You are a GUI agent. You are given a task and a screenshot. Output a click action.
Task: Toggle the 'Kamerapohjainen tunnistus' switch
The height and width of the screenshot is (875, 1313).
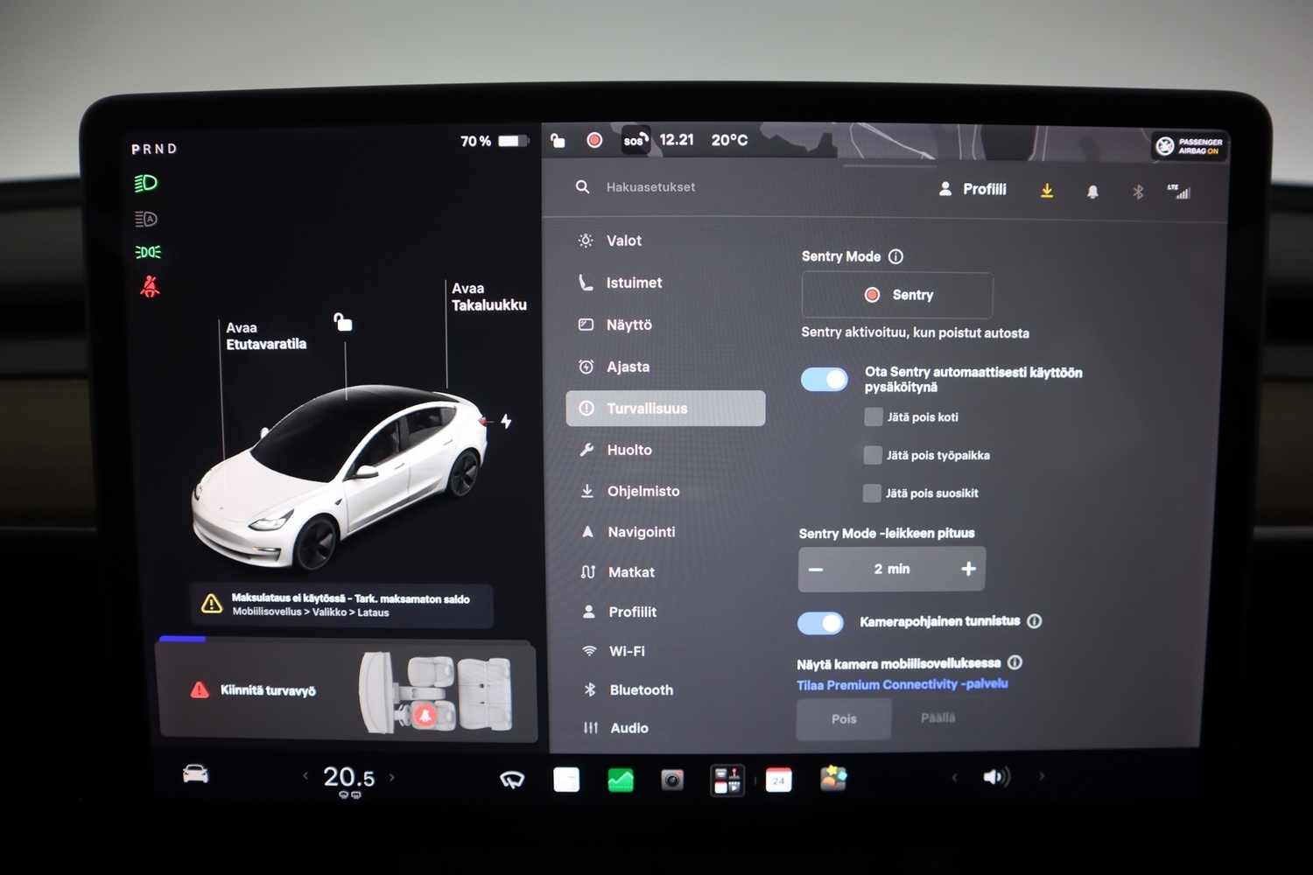click(x=821, y=622)
